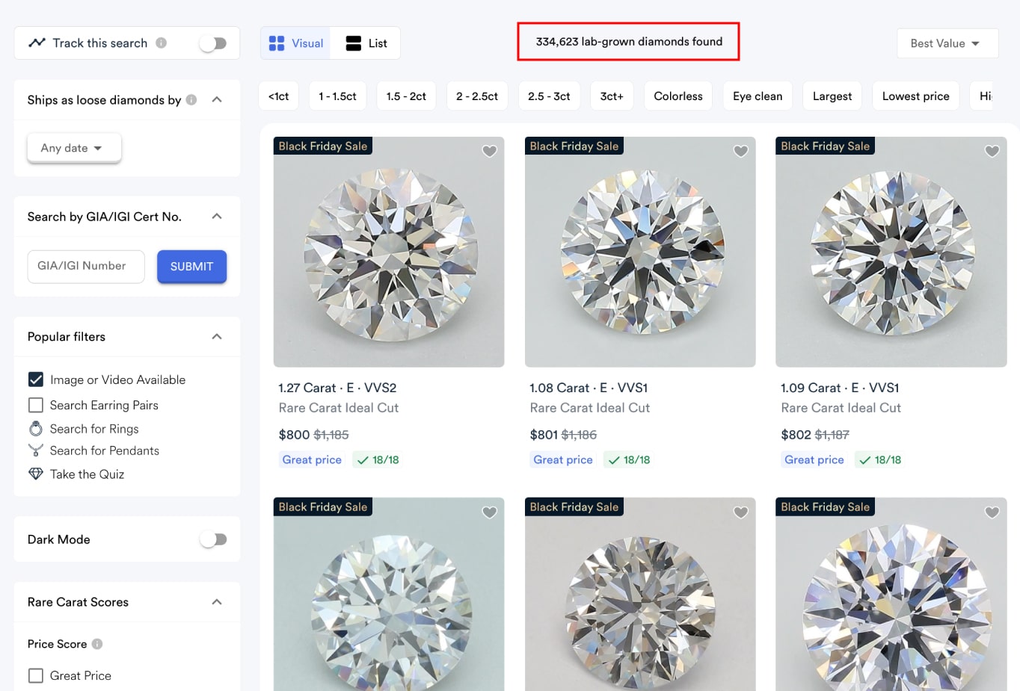Apply the Colorless filter chip
This screenshot has height=691, width=1020.
pyautogui.click(x=678, y=96)
